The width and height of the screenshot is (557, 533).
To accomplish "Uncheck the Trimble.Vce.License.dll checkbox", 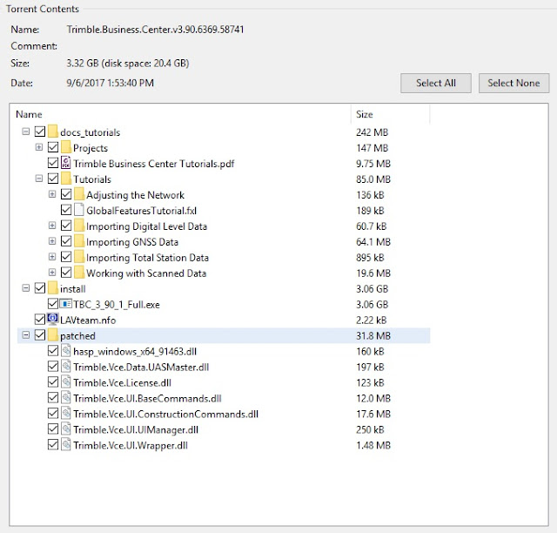I will point(53,382).
